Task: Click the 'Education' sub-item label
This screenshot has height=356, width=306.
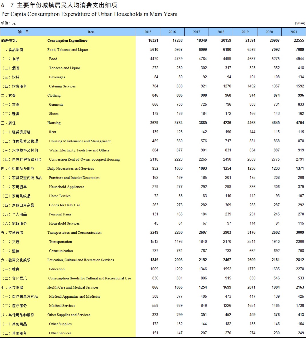Action: pos(57,269)
